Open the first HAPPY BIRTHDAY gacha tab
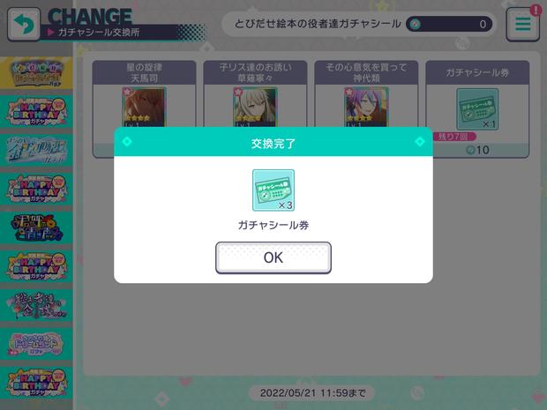547x410 pixels. pyautogui.click(x=36, y=112)
